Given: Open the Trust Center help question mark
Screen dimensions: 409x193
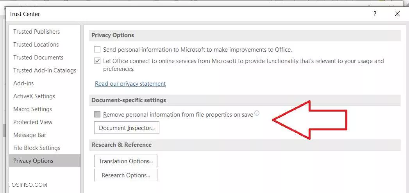Looking at the screenshot, I should [x=375, y=14].
